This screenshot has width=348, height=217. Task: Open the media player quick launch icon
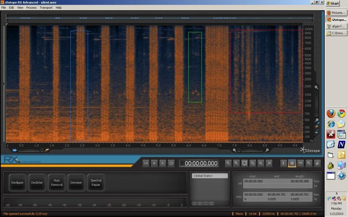tap(341, 176)
